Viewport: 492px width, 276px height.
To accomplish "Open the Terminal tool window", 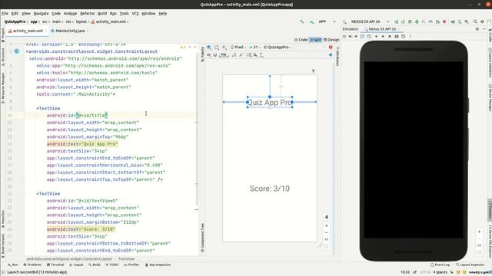I will pyautogui.click(x=55, y=264).
